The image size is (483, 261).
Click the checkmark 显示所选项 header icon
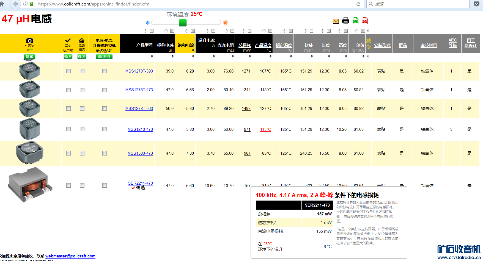pyautogui.click(x=68, y=40)
